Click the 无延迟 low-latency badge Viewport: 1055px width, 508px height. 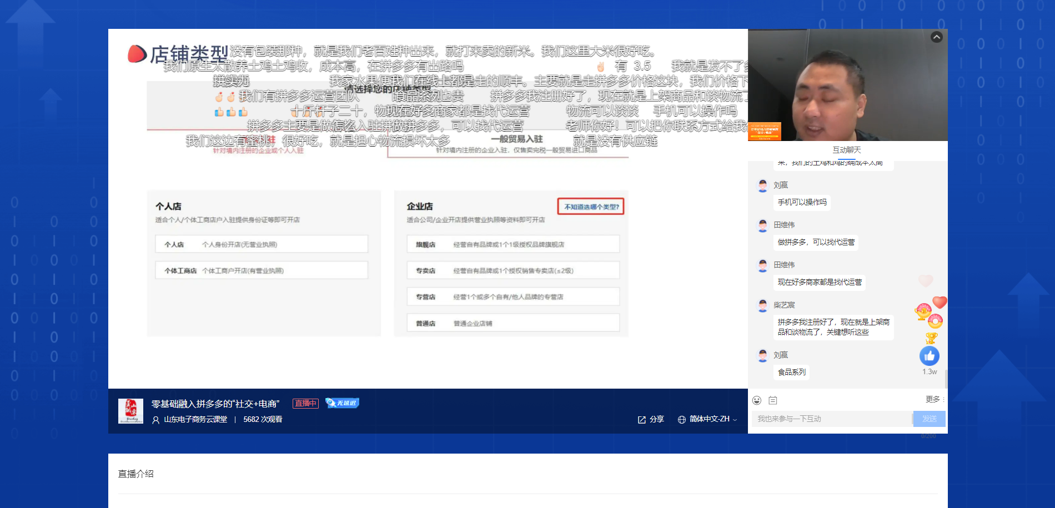pyautogui.click(x=343, y=403)
